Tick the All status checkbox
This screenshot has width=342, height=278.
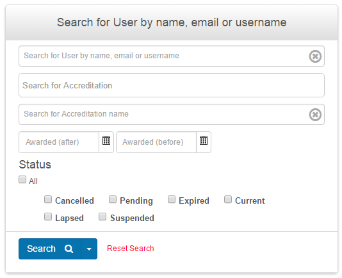coord(22,179)
